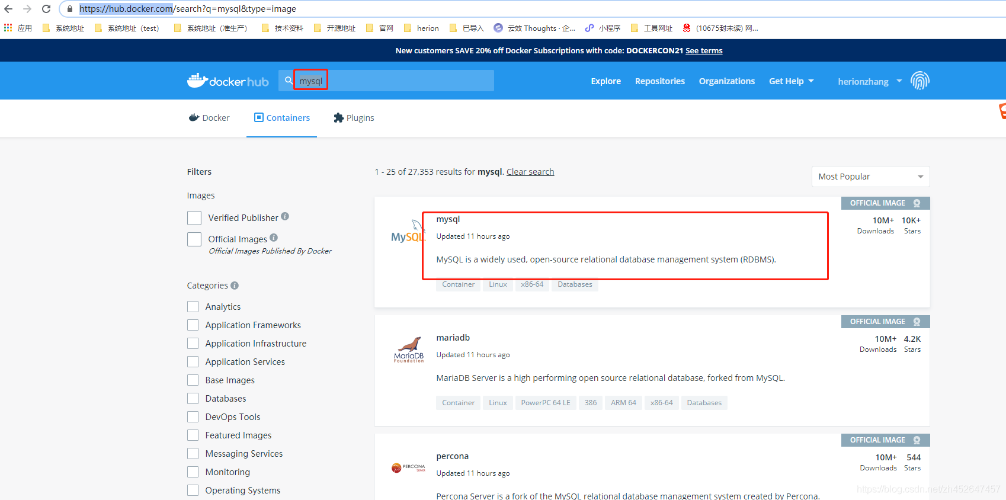
Task: Click the Docker Hub search field
Action: [x=386, y=81]
